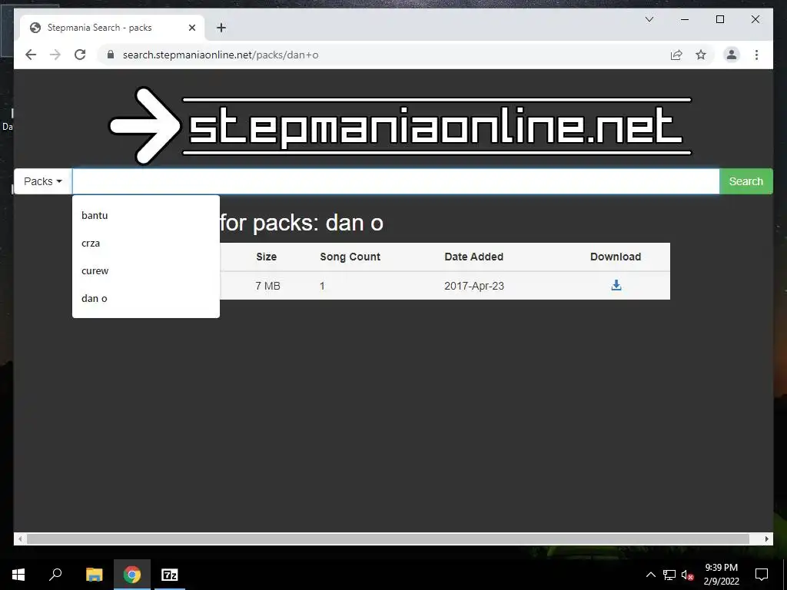787x590 pixels.
Task: Close the Stepmania Search tab
Action: pos(191,28)
